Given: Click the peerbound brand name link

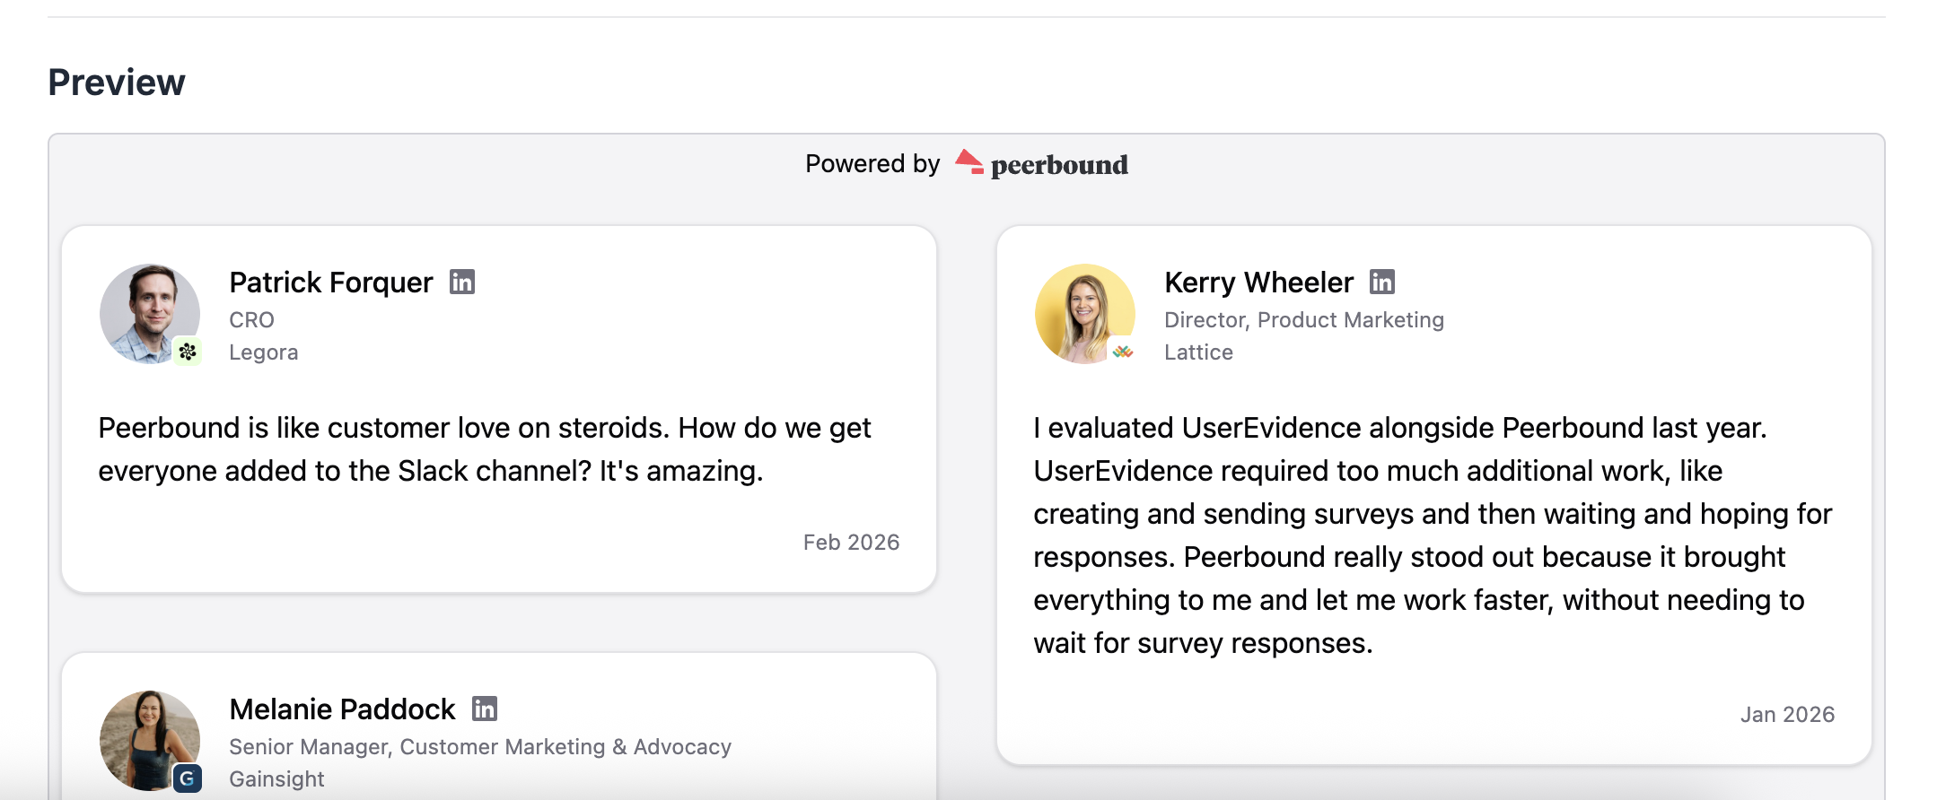Looking at the screenshot, I should [x=1059, y=165].
